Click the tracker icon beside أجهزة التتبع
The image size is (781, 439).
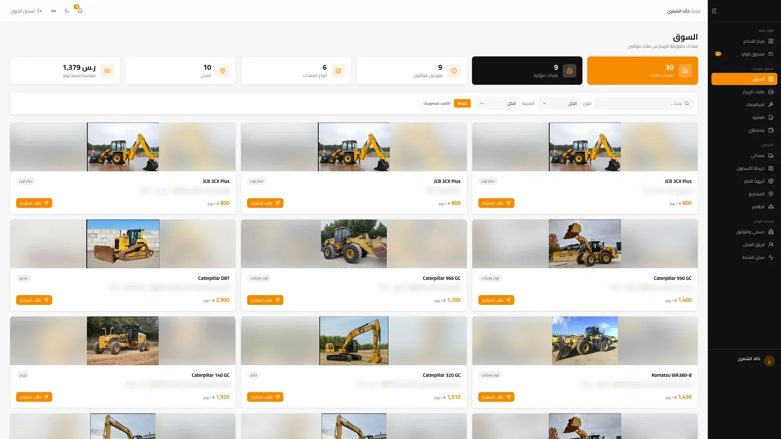point(771,181)
